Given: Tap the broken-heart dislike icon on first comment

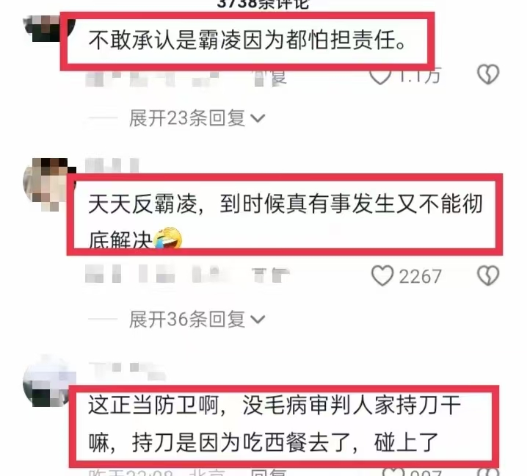Looking at the screenshot, I should [x=488, y=74].
